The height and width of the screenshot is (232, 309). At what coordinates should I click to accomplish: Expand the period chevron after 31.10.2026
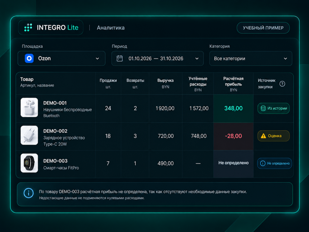197,59
